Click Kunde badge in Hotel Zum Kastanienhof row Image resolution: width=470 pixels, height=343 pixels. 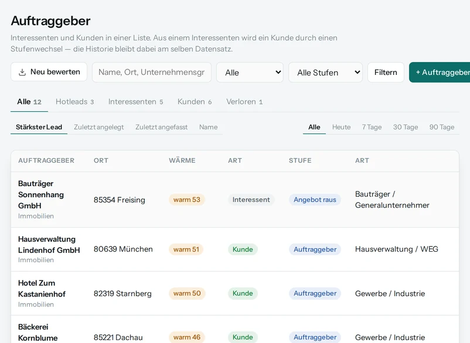coord(243,293)
